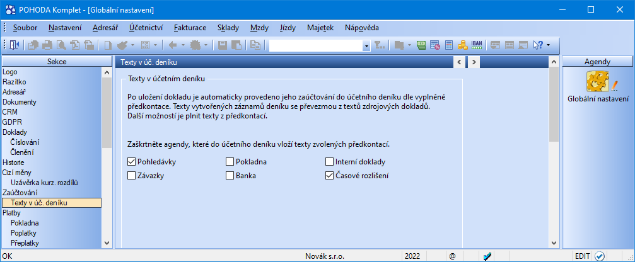Viewport: 635px width, 262px height.
Task: Click the gold coins icon
Action: [x=462, y=45]
